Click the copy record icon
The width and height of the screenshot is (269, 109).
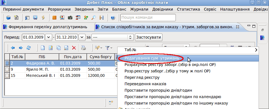click(x=58, y=48)
